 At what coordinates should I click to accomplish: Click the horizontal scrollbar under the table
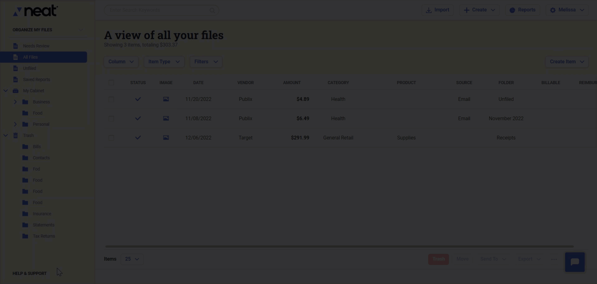(339, 246)
